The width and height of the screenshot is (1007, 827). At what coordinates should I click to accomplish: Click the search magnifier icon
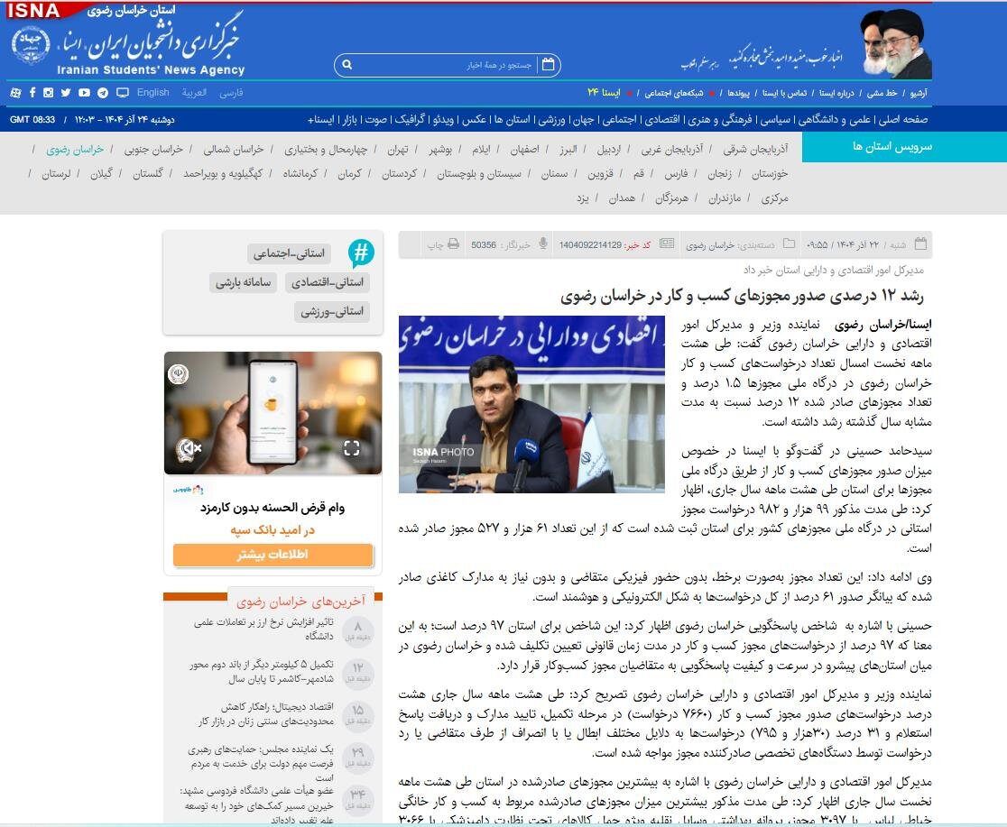click(346, 65)
